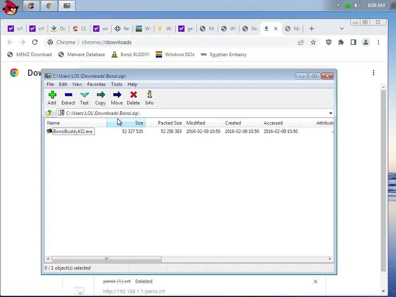
Task: Click the 7-Zip horizontal scrollbar thumb
Action: [x=107, y=259]
